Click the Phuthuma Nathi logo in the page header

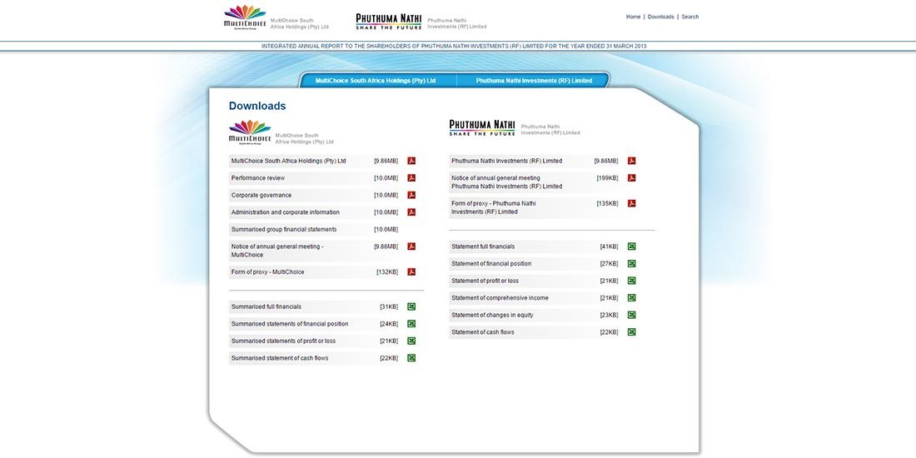point(389,22)
